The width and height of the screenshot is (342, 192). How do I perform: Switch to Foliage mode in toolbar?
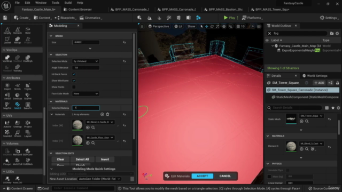click(x=159, y=18)
